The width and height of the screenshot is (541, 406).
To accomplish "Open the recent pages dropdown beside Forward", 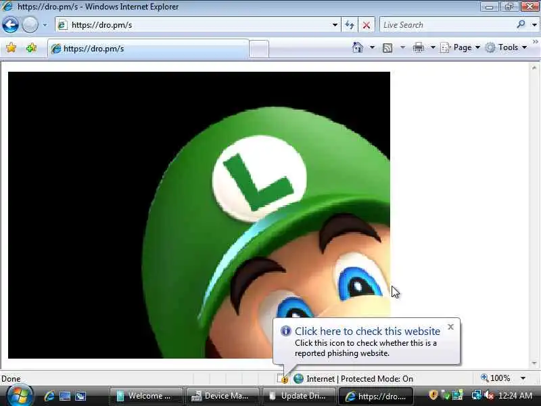I will click(x=45, y=25).
